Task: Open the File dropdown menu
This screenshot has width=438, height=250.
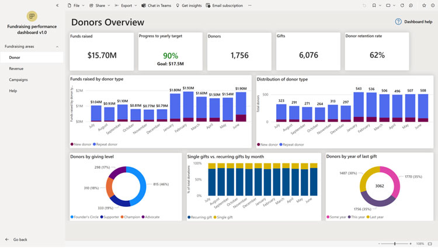Action: [x=76, y=5]
